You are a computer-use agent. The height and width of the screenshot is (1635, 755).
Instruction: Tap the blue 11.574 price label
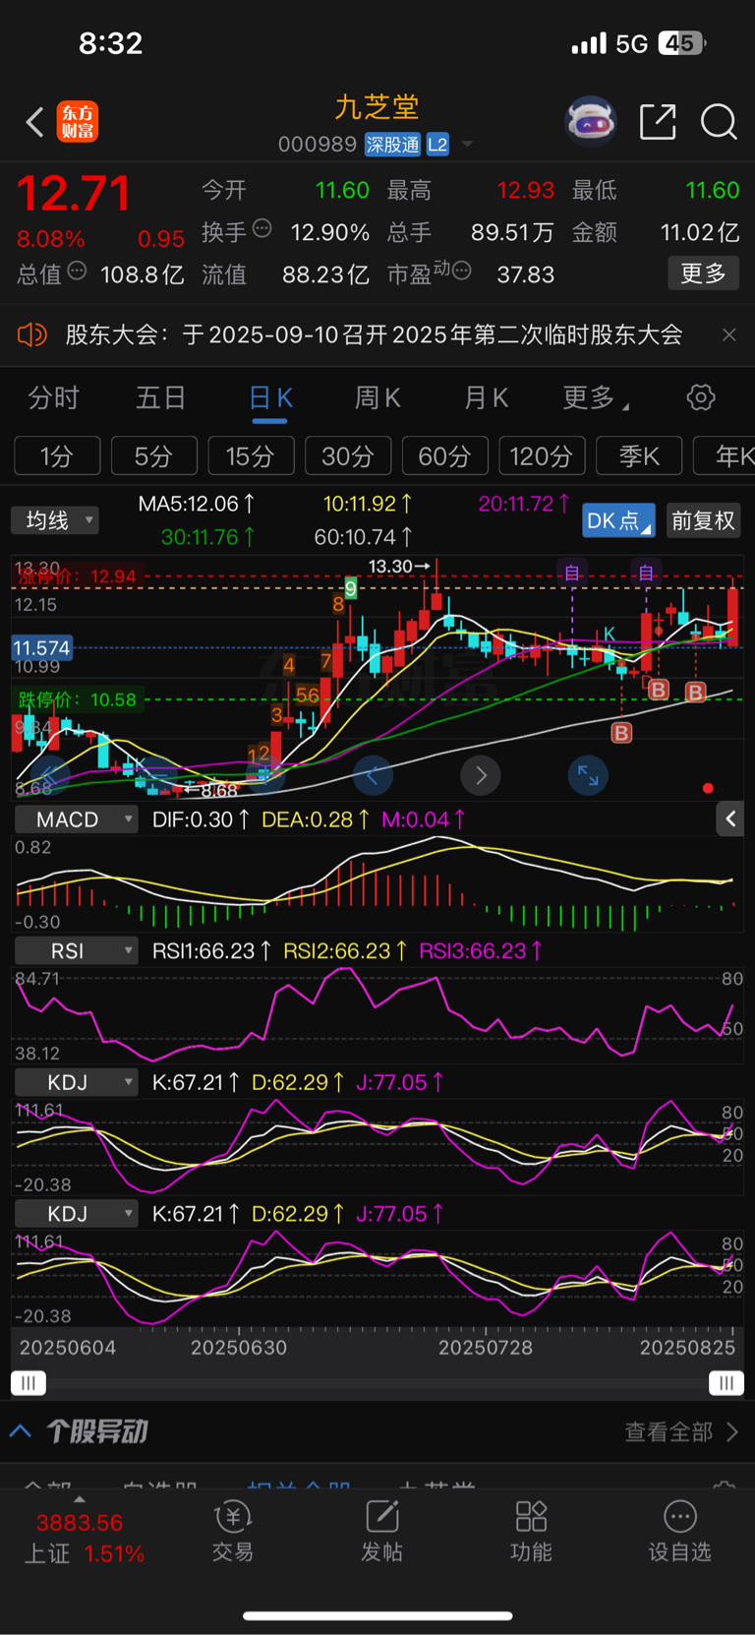41,647
